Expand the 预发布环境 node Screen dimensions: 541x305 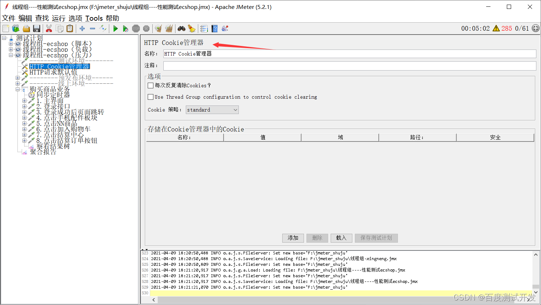(x=17, y=78)
